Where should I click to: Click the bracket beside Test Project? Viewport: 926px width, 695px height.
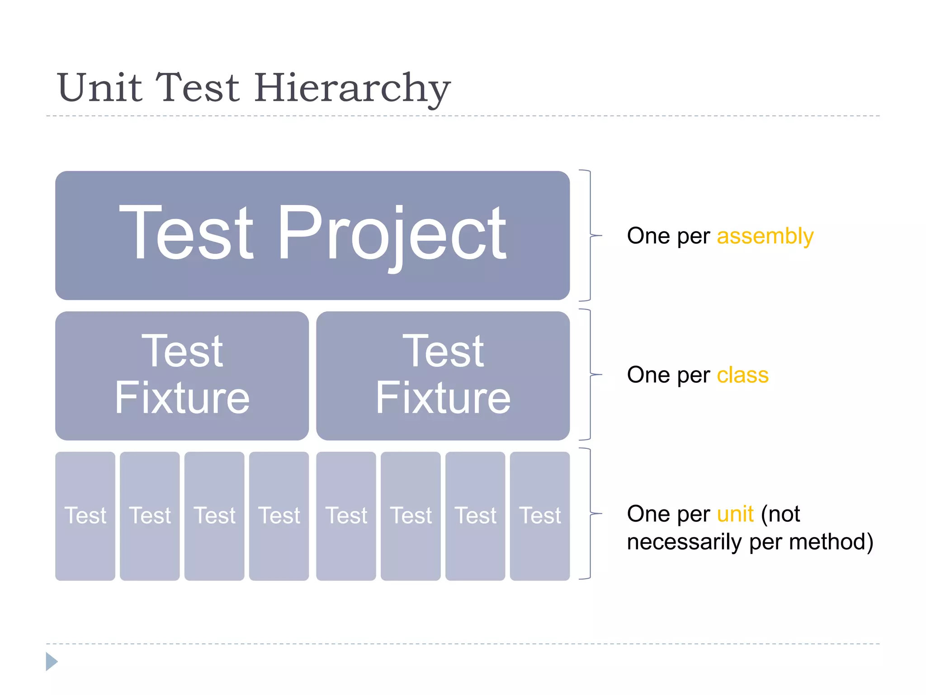pyautogui.click(x=590, y=235)
